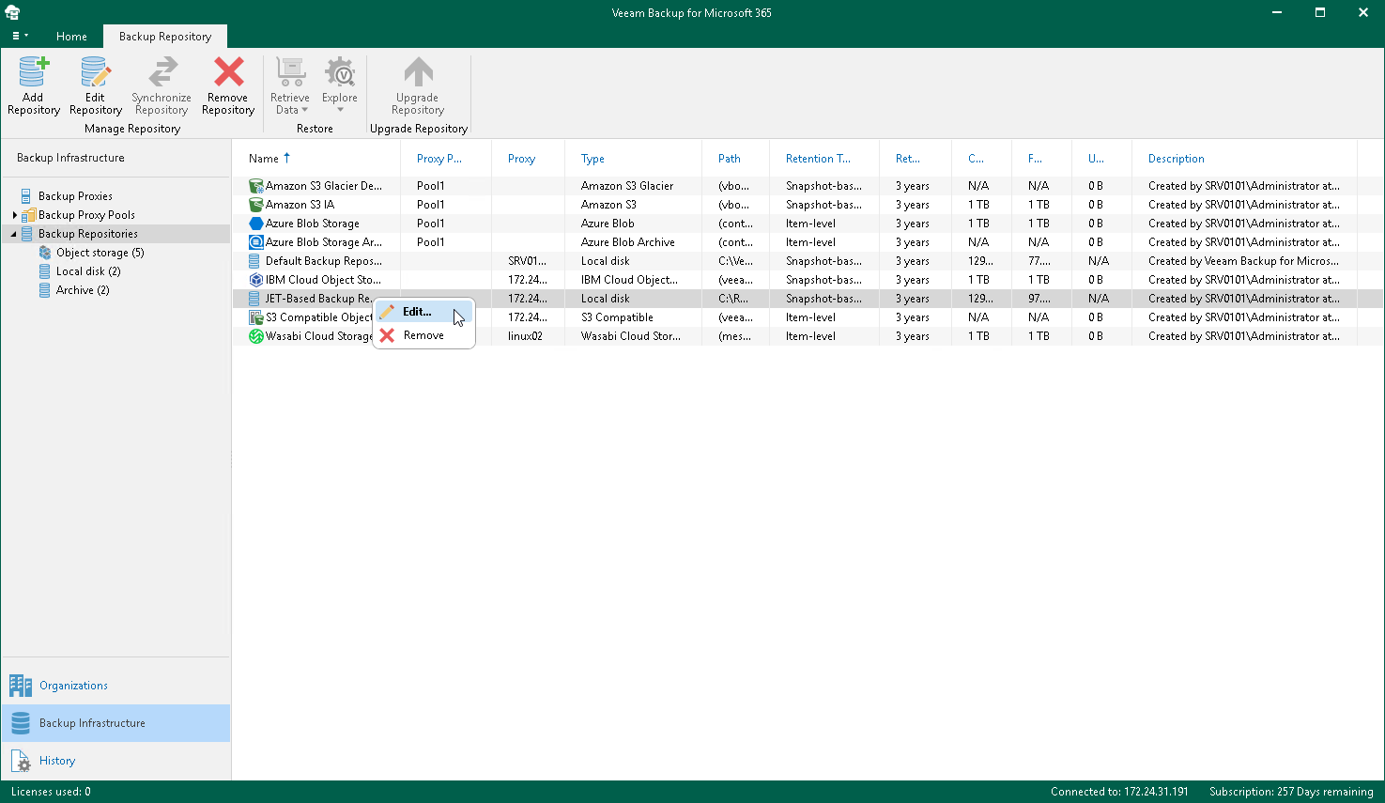Click the Object storage tree icon
The width and height of the screenshot is (1385, 803).
pyautogui.click(x=45, y=253)
